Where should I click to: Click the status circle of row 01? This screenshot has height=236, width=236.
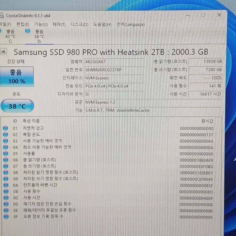click(x=5, y=128)
